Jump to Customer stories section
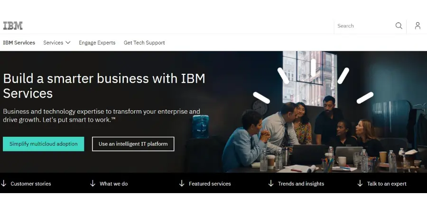The image size is (427, 213). pyautogui.click(x=31, y=184)
